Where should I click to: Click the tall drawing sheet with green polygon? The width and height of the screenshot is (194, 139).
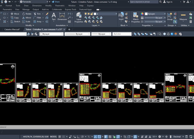[8, 83]
